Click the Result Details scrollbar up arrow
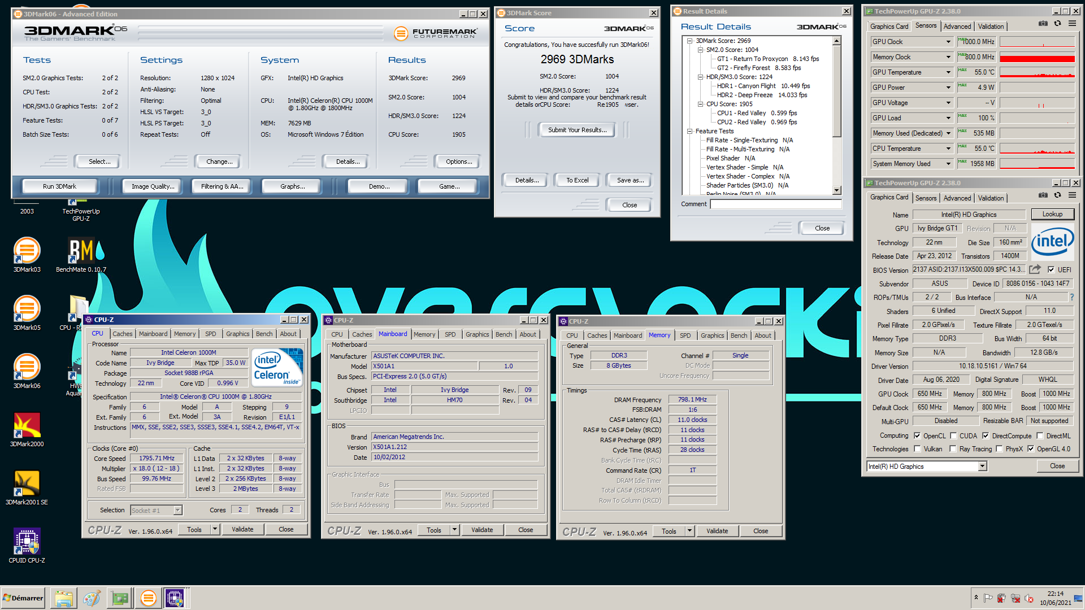1085x610 pixels. (x=837, y=41)
